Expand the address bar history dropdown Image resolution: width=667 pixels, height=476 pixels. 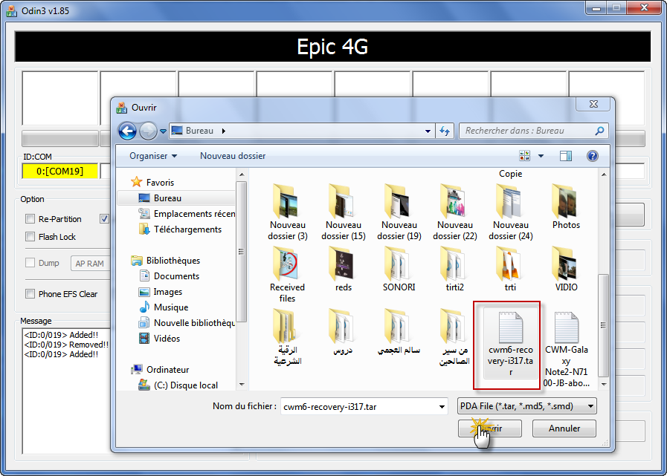pos(428,131)
